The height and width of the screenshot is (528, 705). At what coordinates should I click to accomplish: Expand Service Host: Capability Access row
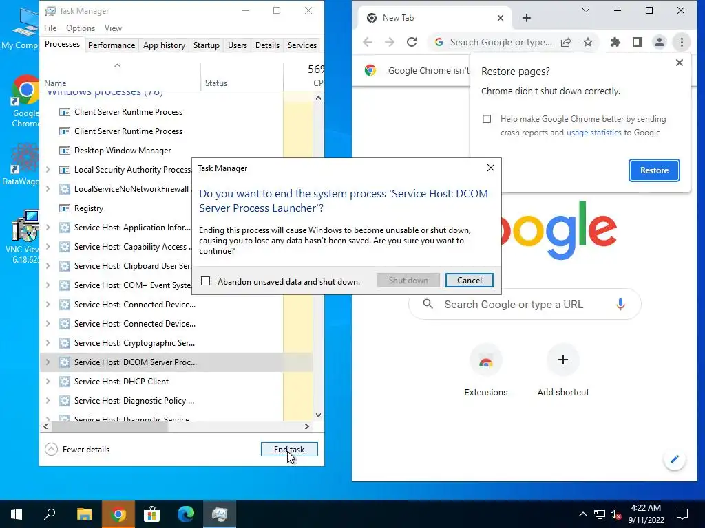pos(48,247)
